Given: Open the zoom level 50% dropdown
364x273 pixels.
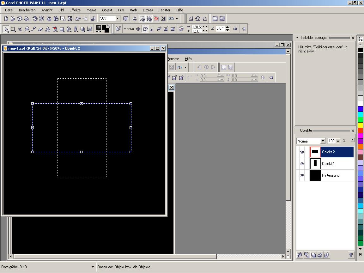Looking at the screenshot, I should tap(118, 19).
